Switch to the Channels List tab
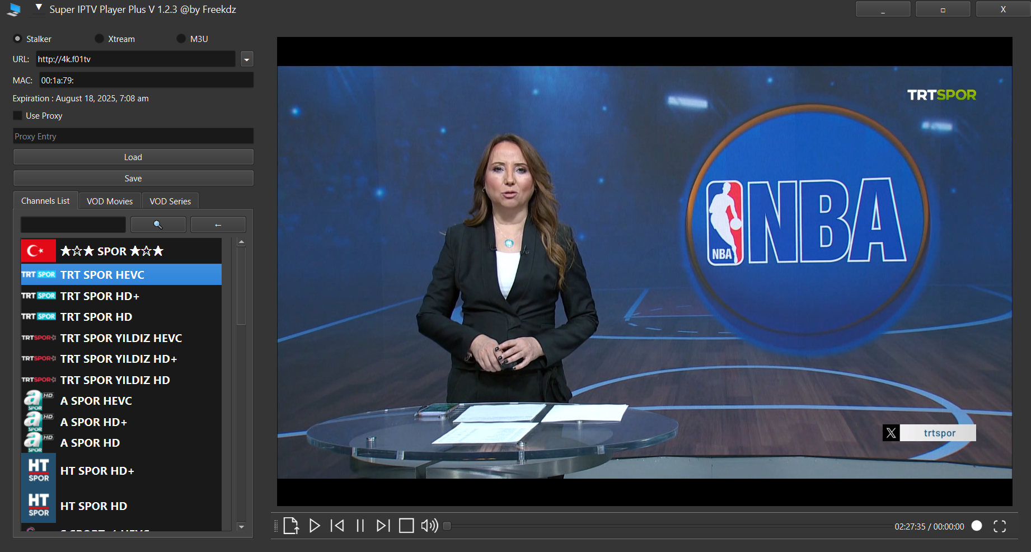The image size is (1031, 552). pos(45,200)
